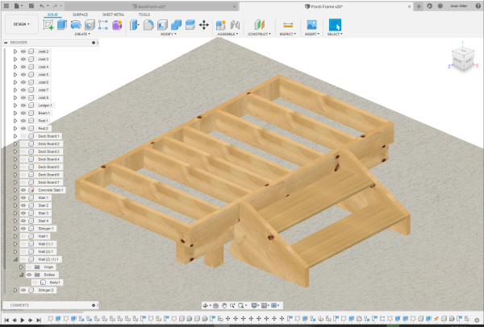Image resolution: width=484 pixels, height=327 pixels.
Task: Open the MODIFY dropdown menu
Action: coord(169,34)
